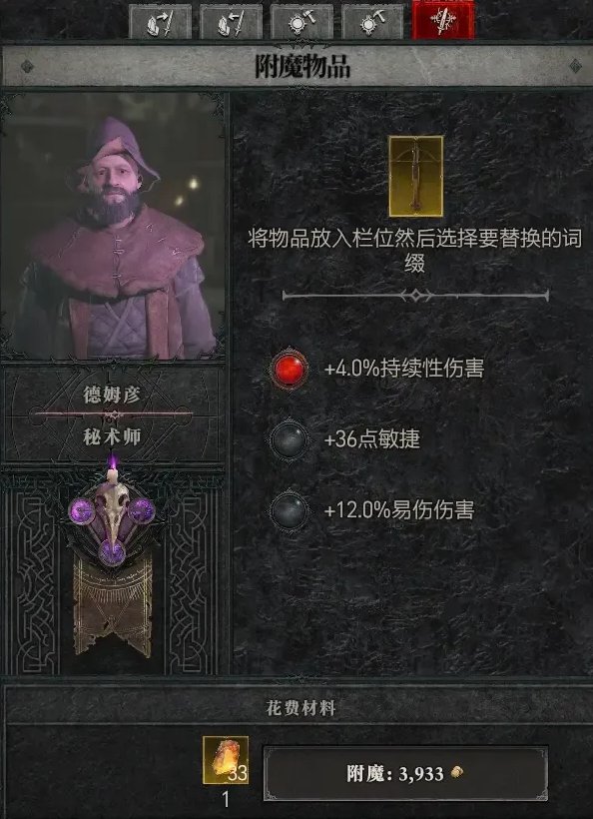Image resolution: width=593 pixels, height=819 pixels.
Task: Click the +12.0%易伤伤害 affix text
Action: pos(398,509)
